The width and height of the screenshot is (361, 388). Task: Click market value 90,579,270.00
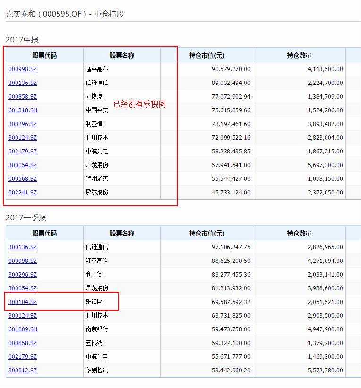pos(231,69)
